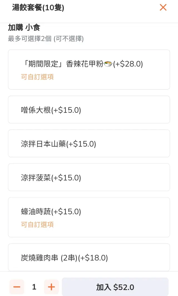
Task: Tap the quantity number field
Action: (x=34, y=287)
